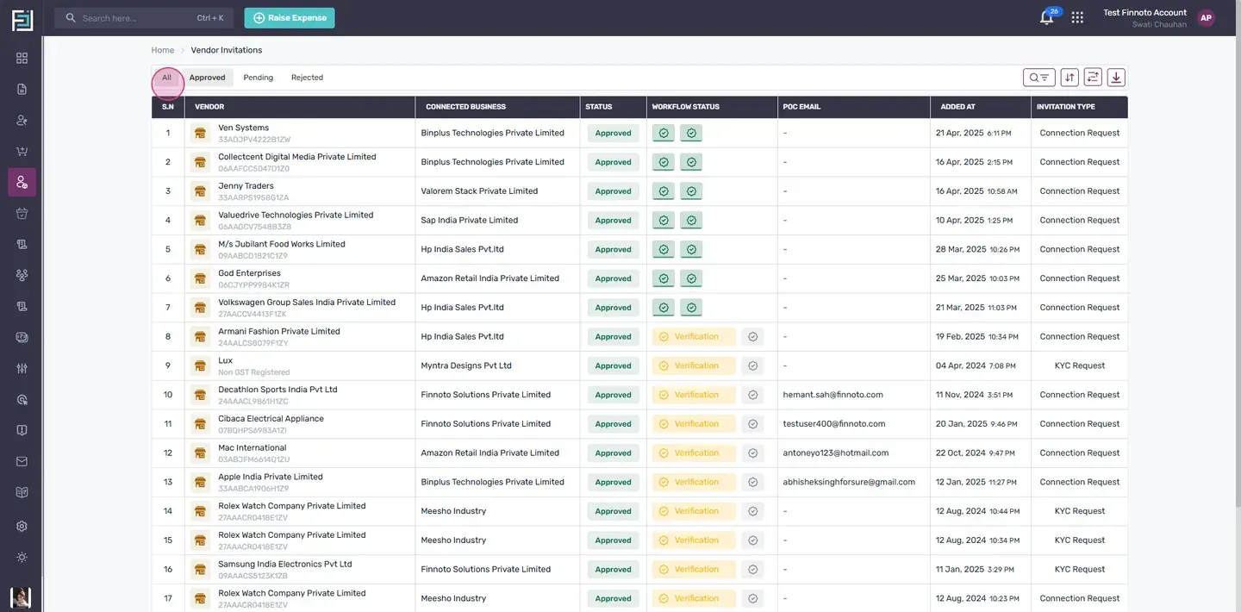Switch to the All tab
The image size is (1241, 612).
[x=166, y=78]
